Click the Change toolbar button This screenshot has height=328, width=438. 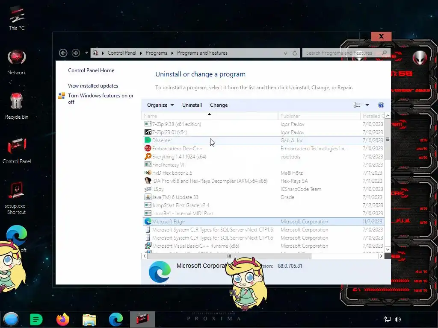[x=219, y=105]
